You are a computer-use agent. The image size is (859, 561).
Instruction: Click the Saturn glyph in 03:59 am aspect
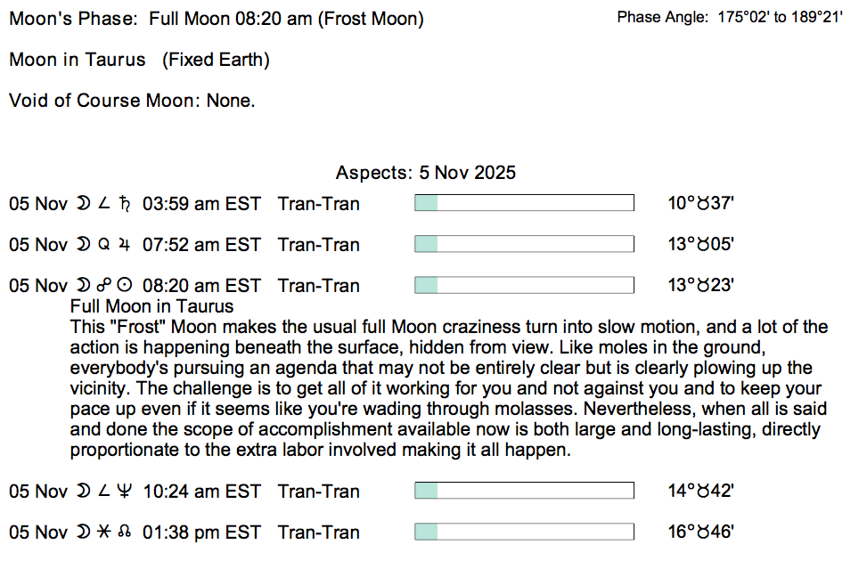(x=125, y=204)
